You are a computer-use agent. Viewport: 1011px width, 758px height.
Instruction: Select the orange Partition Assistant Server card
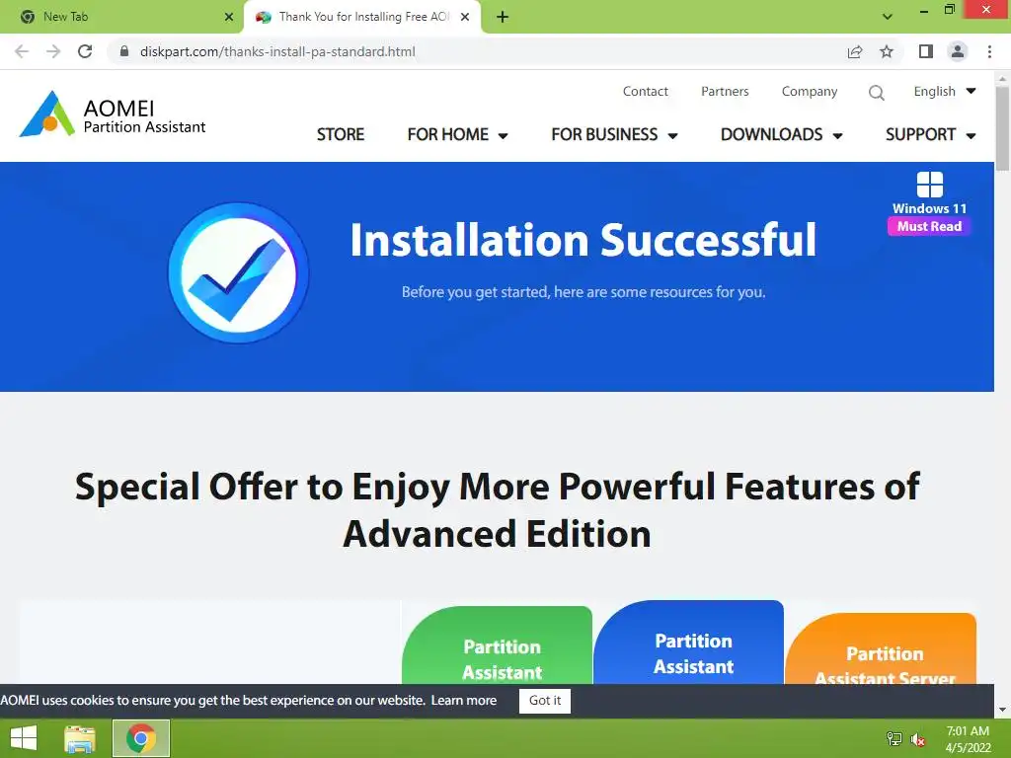click(x=881, y=649)
